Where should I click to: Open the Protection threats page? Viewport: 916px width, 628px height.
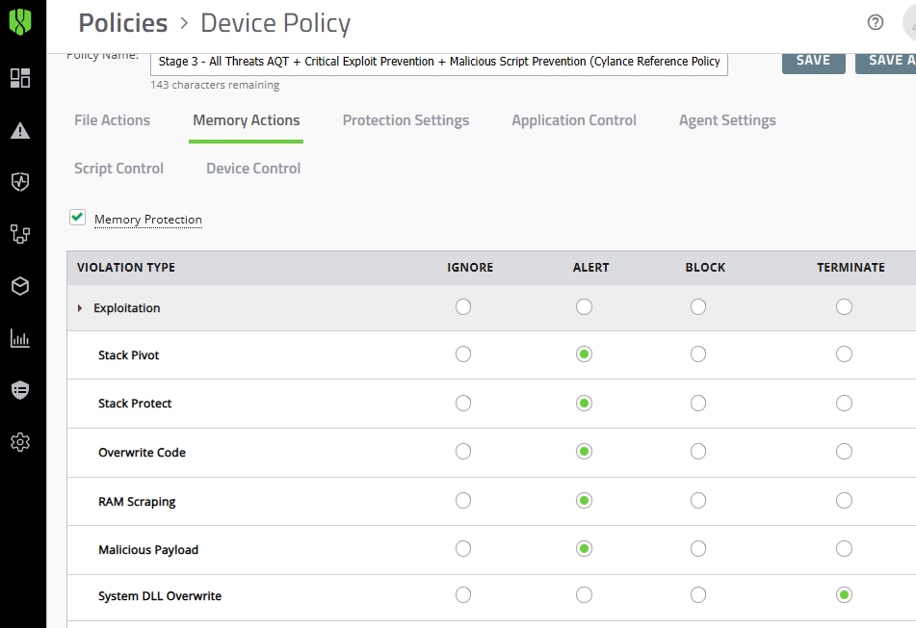pyautogui.click(x=22, y=133)
